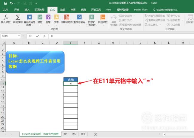Screen dimensions: 194x138
Task: Select row 20 header
Action: (3, 117)
